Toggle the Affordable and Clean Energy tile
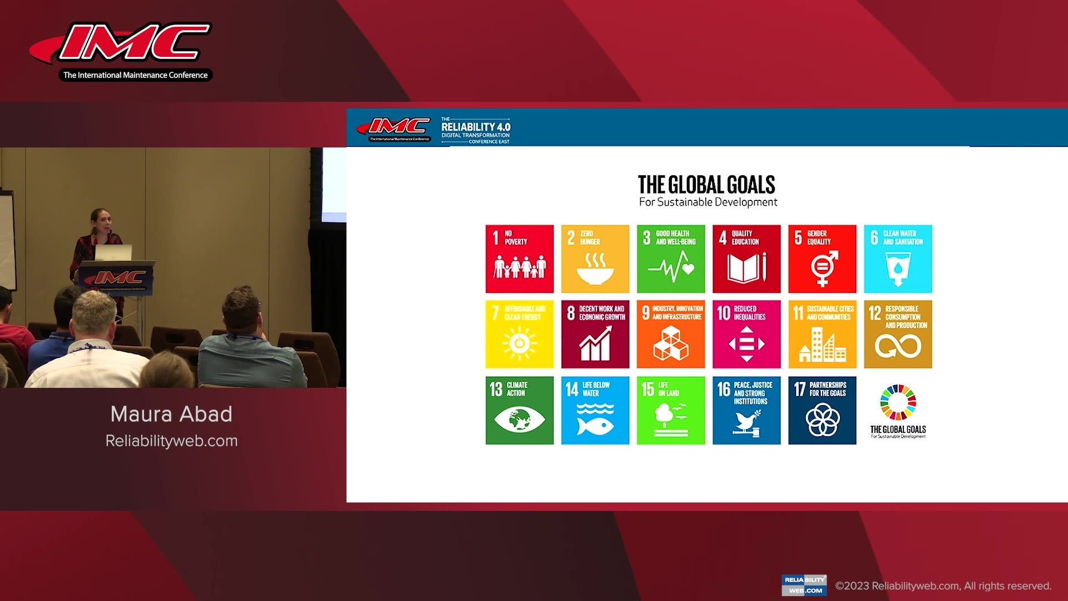This screenshot has height=601, width=1068. tap(519, 334)
